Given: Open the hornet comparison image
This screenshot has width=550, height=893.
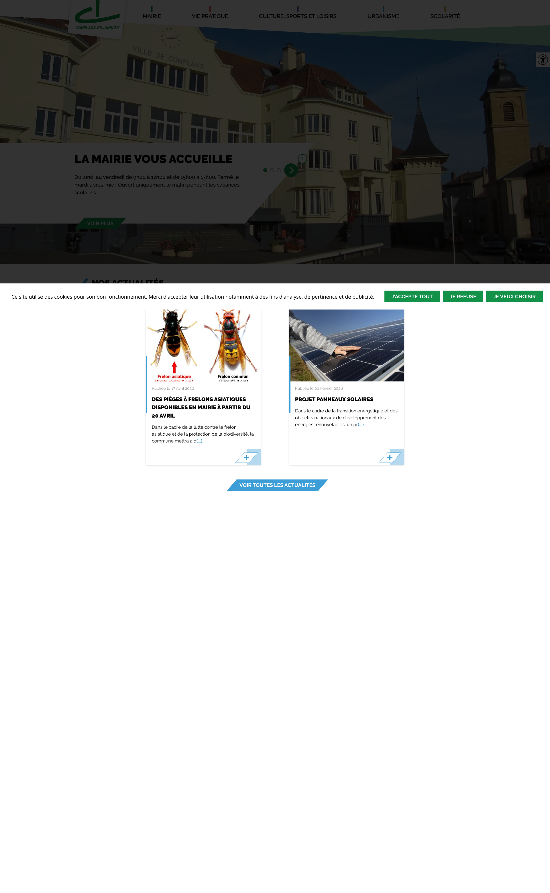Looking at the screenshot, I should (203, 345).
